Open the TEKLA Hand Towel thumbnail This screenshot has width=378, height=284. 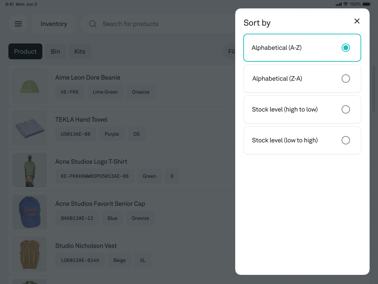(30, 128)
